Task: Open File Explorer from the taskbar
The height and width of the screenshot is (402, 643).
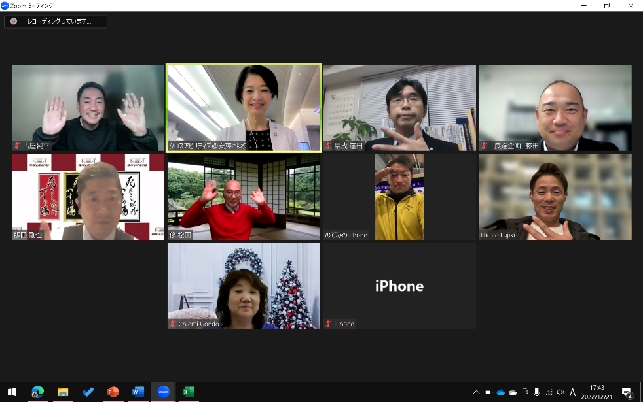Action: (x=63, y=392)
